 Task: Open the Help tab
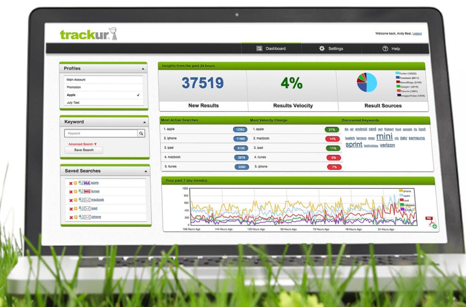pyautogui.click(x=391, y=49)
